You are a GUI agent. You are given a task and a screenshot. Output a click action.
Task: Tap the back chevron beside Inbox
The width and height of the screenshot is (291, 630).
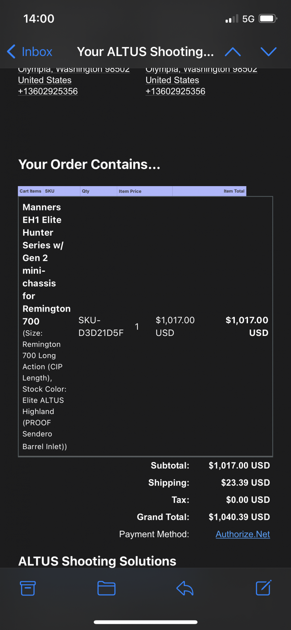[11, 51]
